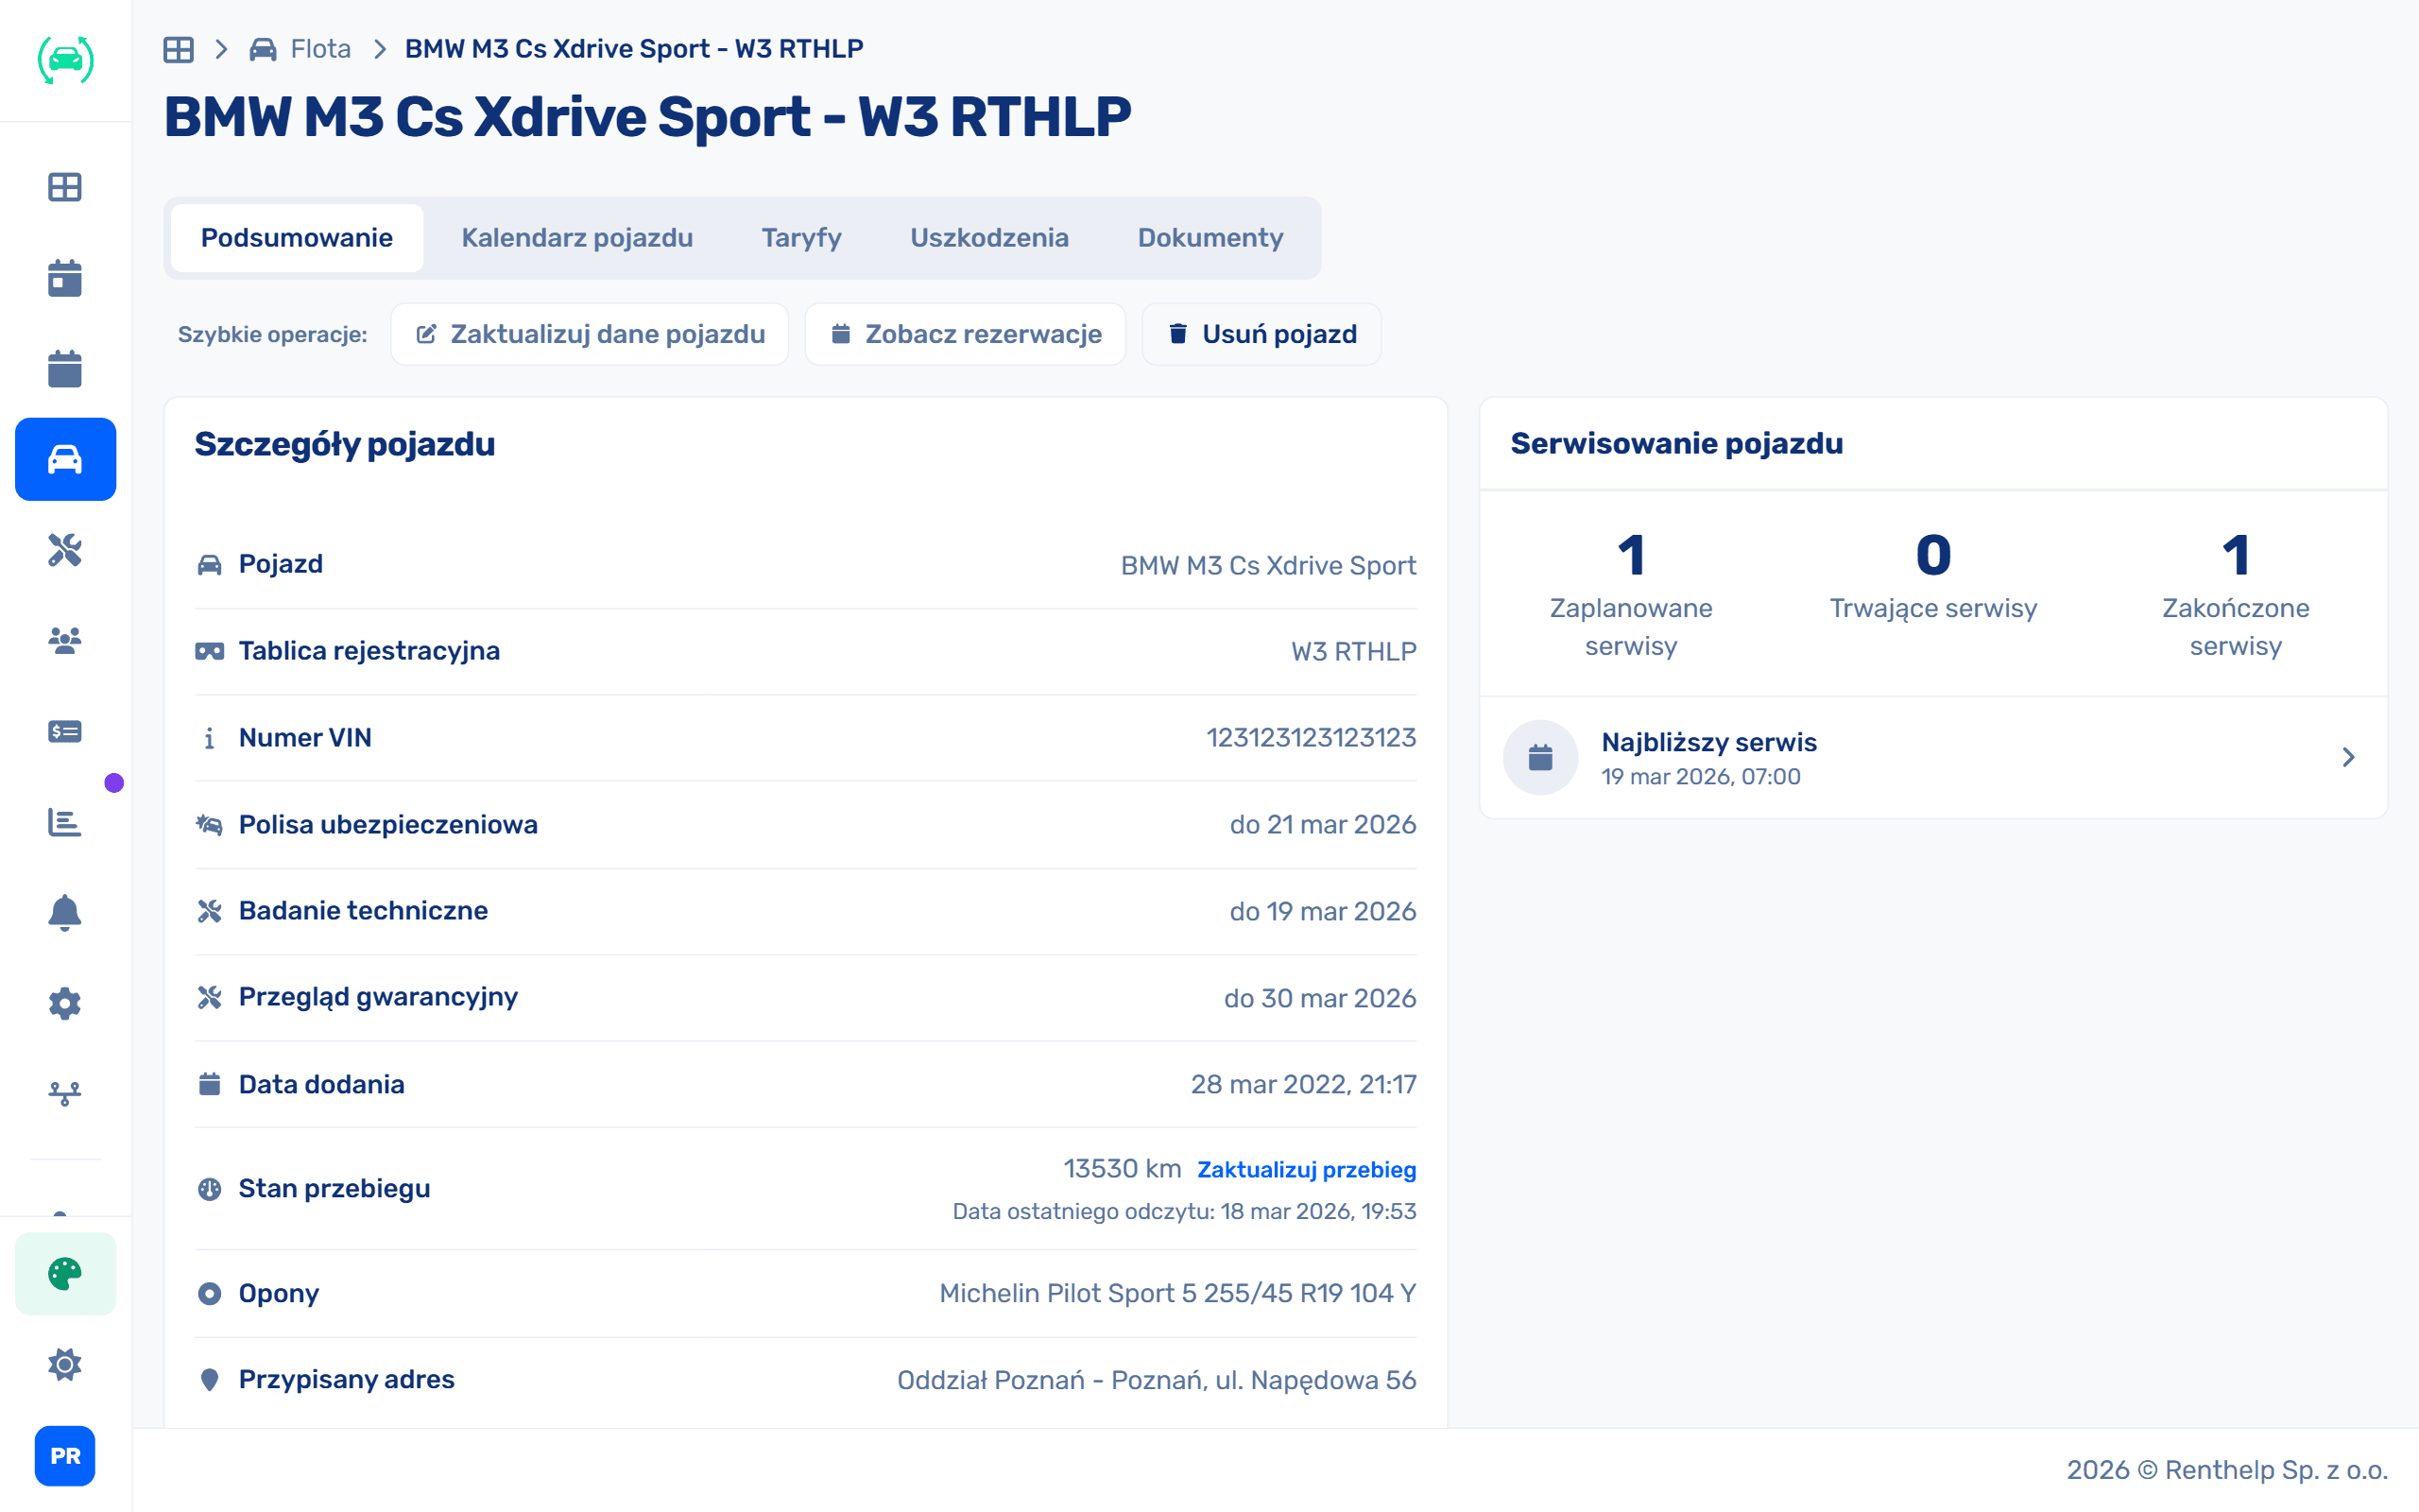
Task: Open the users group icon in sidebar
Action: [65, 640]
